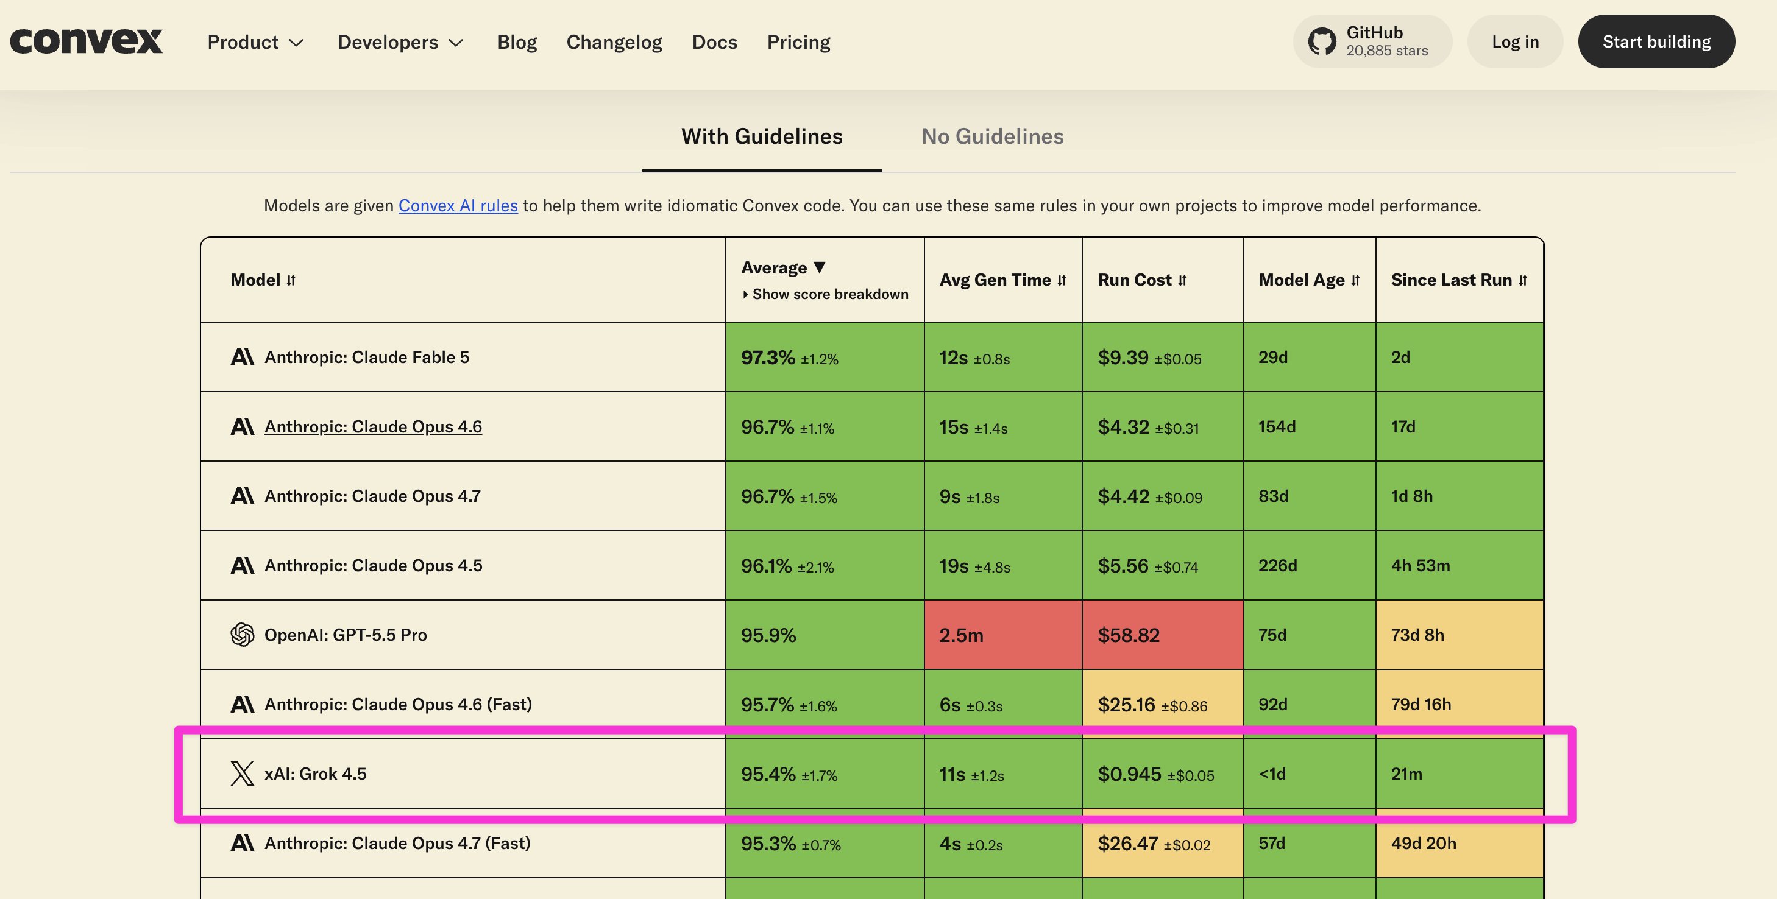Click the <1d model age cell
The image size is (1777, 899).
click(x=1310, y=774)
